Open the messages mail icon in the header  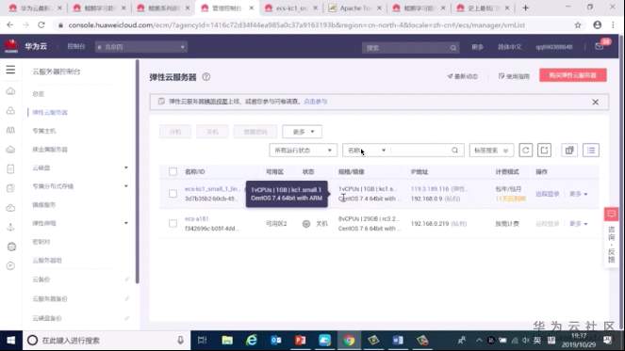click(600, 46)
